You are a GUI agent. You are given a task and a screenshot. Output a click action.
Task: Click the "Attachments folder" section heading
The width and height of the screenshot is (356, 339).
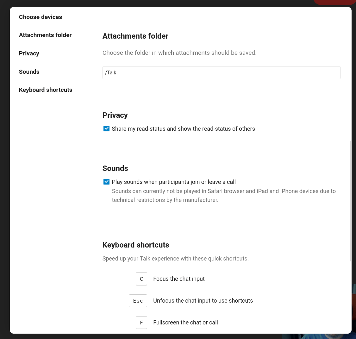click(135, 36)
